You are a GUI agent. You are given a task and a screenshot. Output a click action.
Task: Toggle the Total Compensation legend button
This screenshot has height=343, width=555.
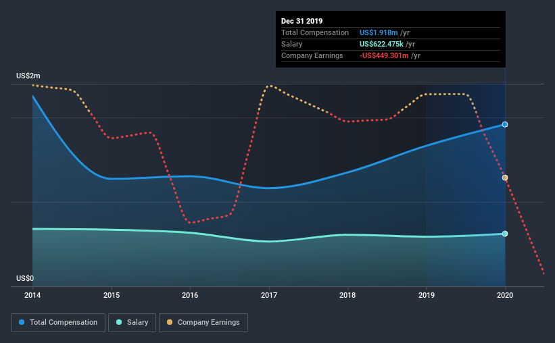coord(58,323)
